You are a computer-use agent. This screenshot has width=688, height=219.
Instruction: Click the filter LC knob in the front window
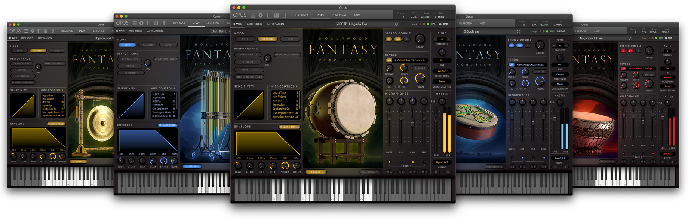(389, 81)
